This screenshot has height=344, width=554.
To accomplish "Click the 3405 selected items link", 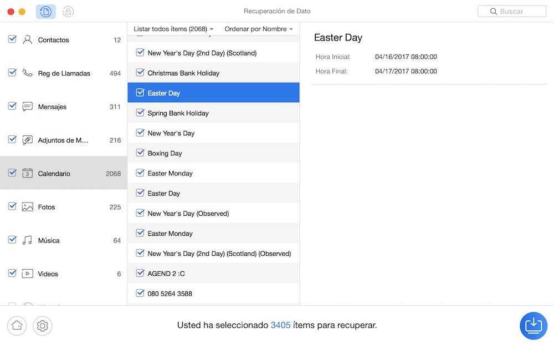I will [280, 325].
